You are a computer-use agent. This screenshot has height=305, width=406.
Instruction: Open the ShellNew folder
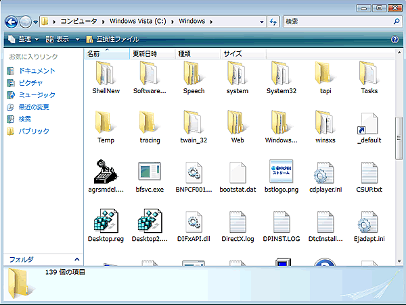pos(106,78)
